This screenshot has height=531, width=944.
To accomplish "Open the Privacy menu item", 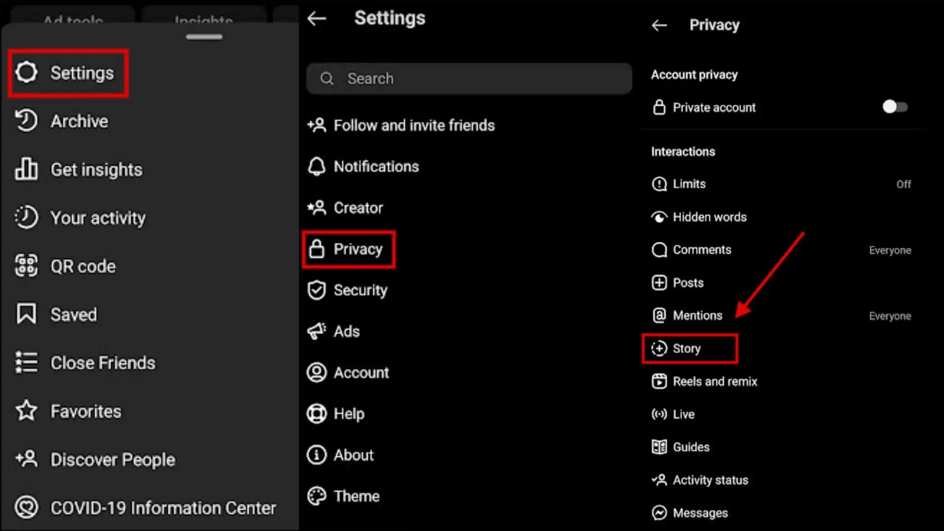I will [x=349, y=249].
